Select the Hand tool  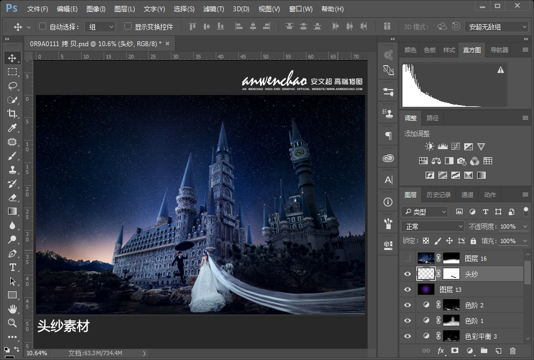[12, 309]
